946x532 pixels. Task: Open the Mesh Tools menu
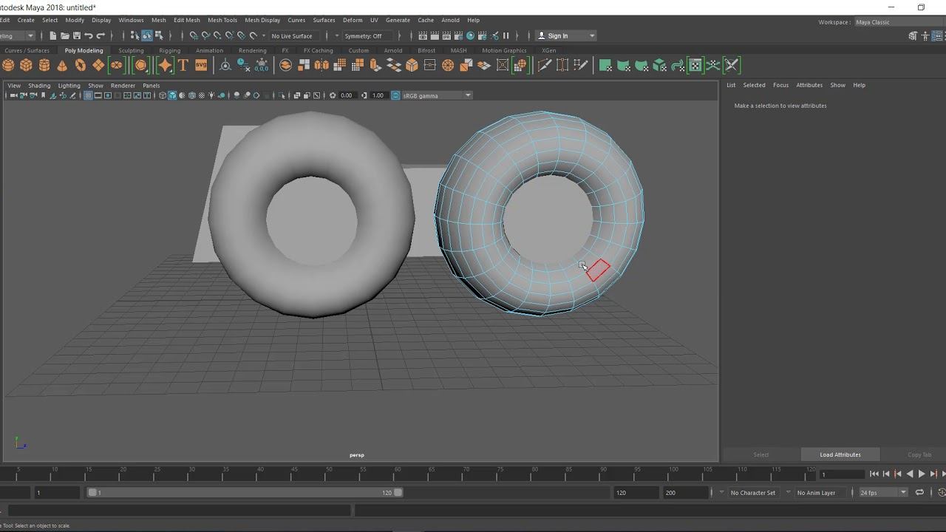(222, 20)
